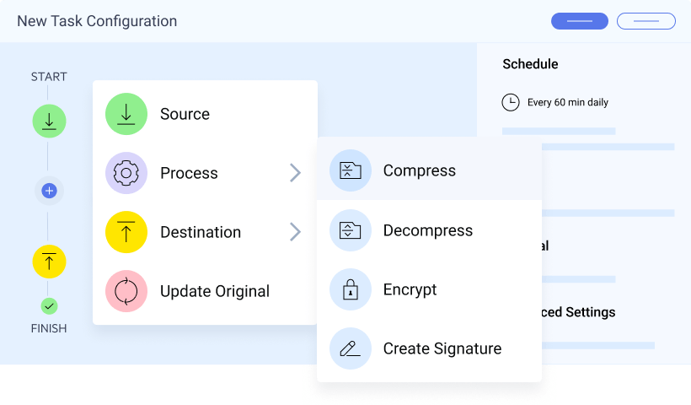Click the Decompress folder icon
691x405 pixels.
[x=350, y=230]
